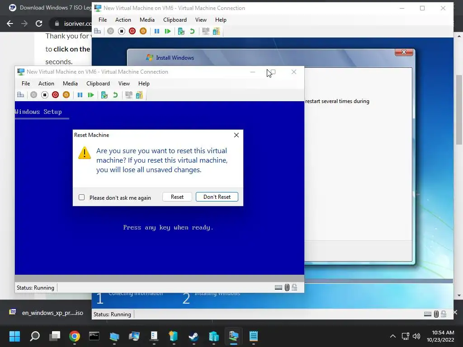Click Ctrl+Alt+Delete icon in back VM window toolbar
This screenshot has width=463, height=347.
98,31
